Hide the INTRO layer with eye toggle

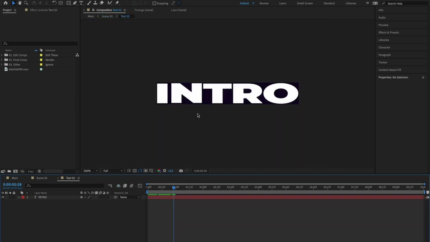[x=3, y=197]
